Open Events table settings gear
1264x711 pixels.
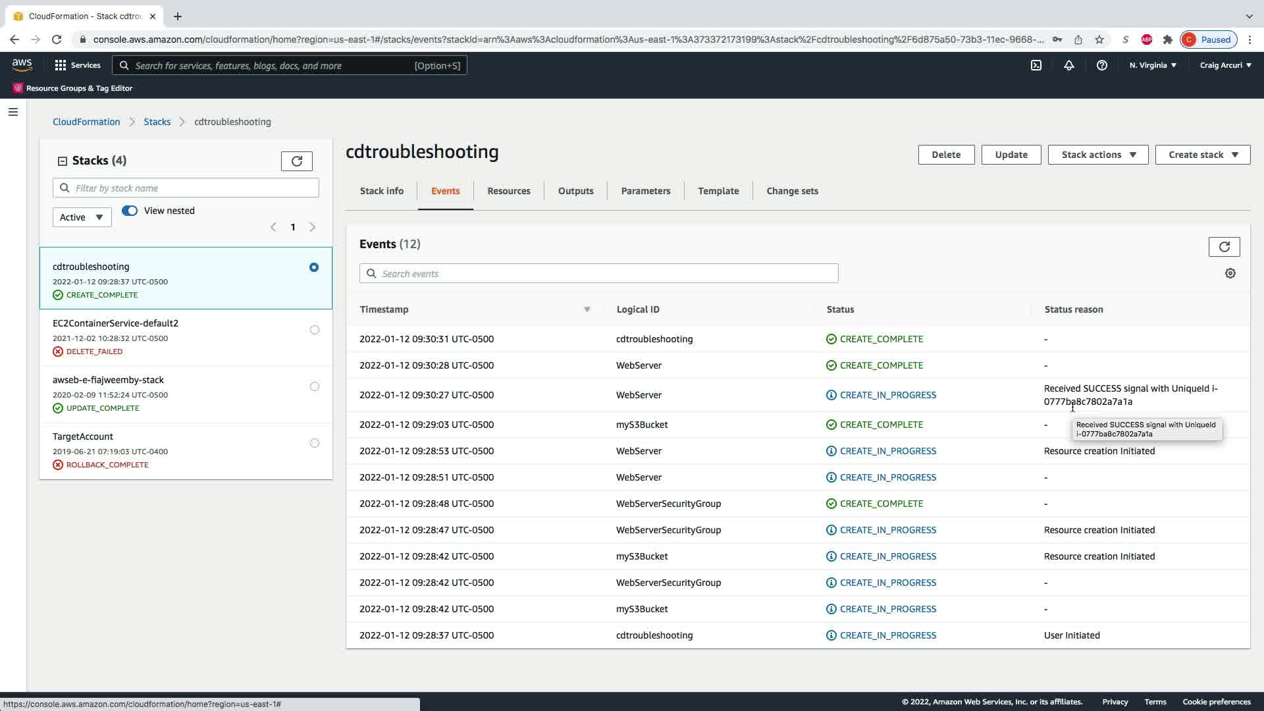tap(1230, 273)
